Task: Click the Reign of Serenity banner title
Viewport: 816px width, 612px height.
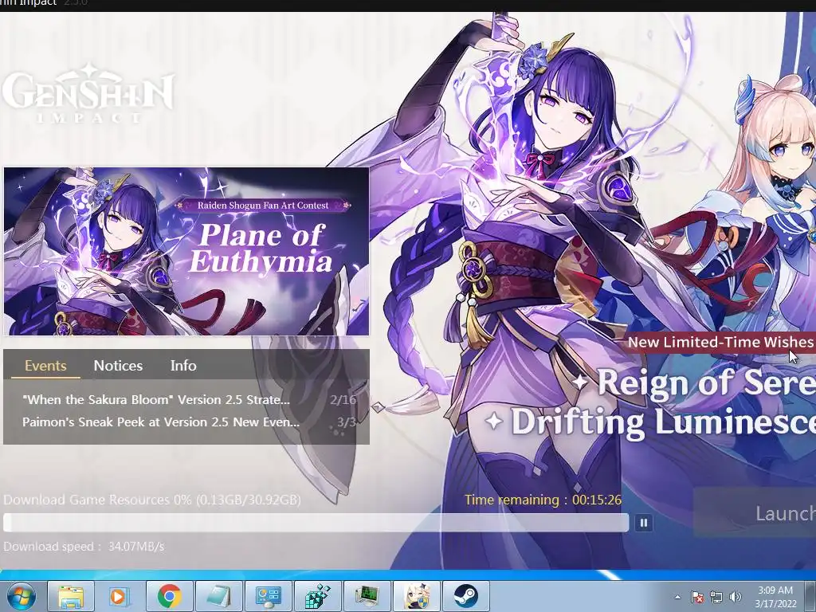Action: point(706,383)
